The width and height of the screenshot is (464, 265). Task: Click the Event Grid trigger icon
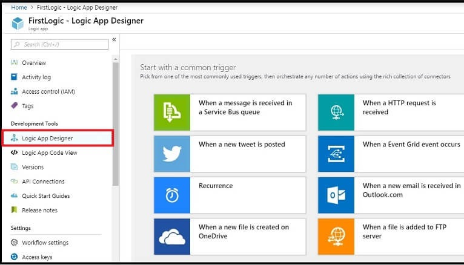point(336,154)
